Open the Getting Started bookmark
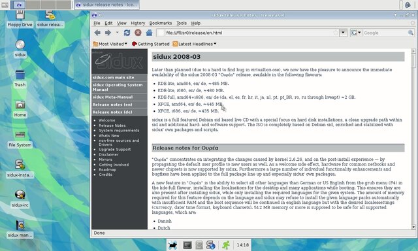418x251 pixels. click(x=151, y=44)
